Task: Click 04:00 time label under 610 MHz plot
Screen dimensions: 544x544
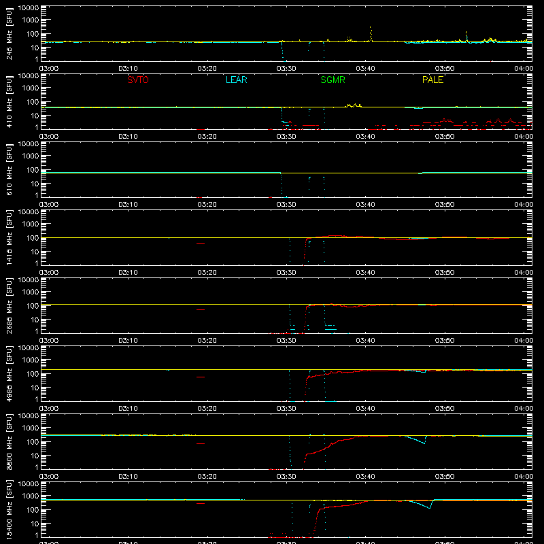Action: [524, 205]
